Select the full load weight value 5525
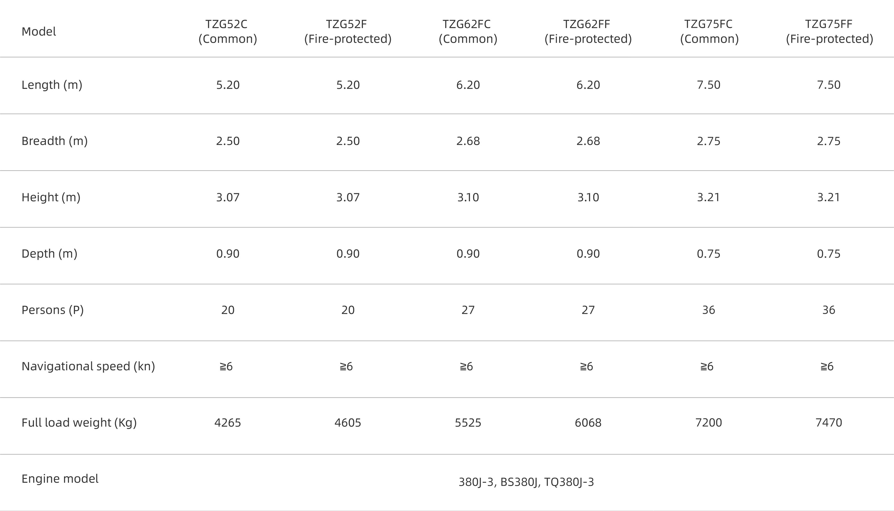This screenshot has width=894, height=511. pos(468,423)
